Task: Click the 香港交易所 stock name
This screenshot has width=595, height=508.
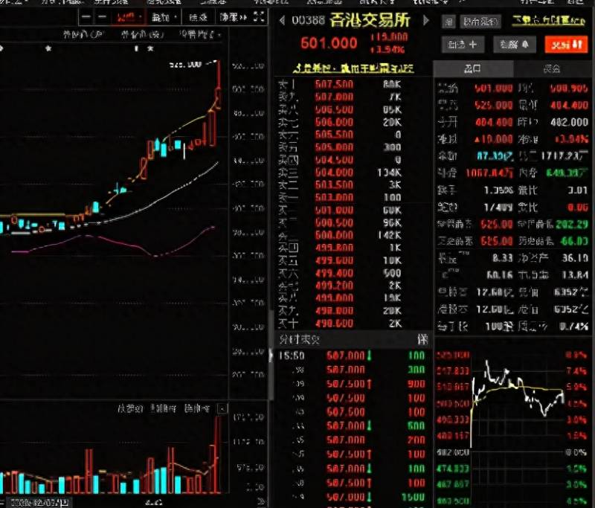Action: point(370,20)
